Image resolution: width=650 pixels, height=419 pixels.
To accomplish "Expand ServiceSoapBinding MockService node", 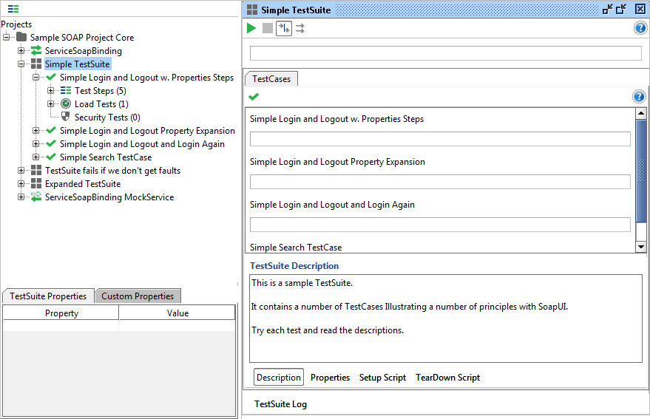I will click(x=21, y=197).
